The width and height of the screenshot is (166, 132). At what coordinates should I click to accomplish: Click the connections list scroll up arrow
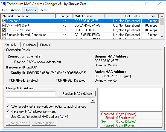tap(162, 16)
